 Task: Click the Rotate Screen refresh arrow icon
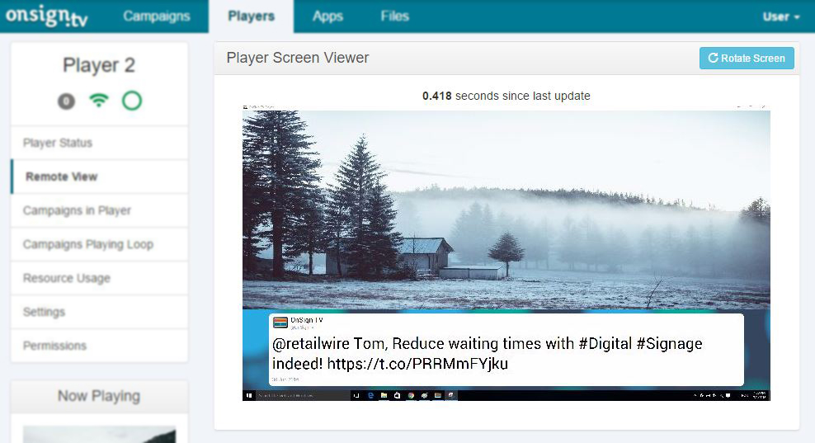click(x=713, y=58)
